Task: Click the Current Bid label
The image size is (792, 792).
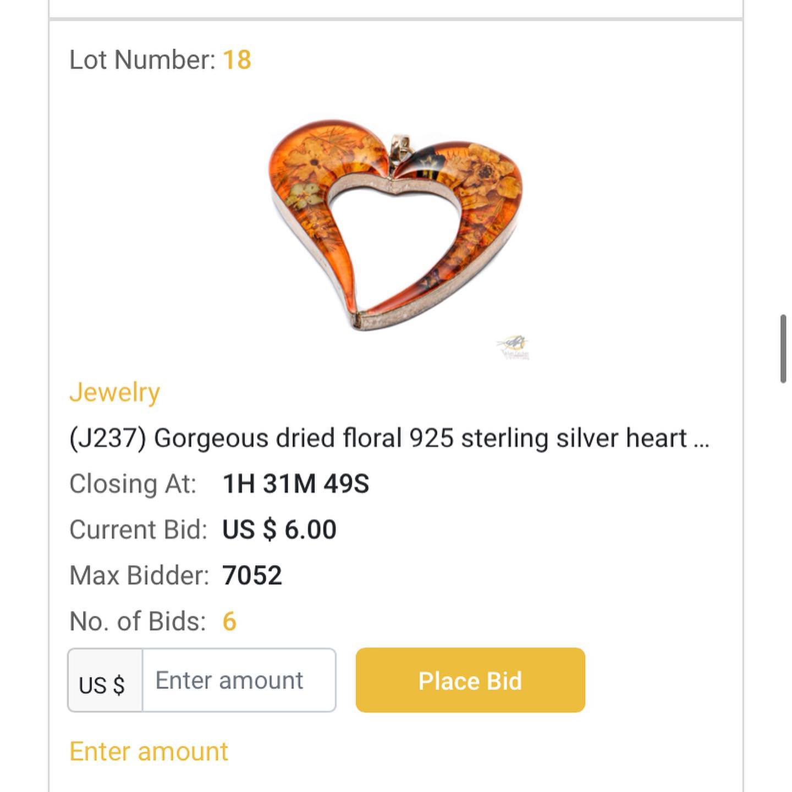Action: pyautogui.click(x=138, y=530)
